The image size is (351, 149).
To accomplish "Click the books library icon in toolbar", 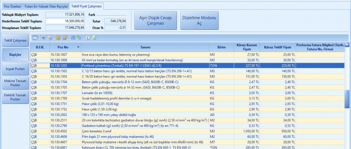I will pyautogui.click(x=64, y=38).
